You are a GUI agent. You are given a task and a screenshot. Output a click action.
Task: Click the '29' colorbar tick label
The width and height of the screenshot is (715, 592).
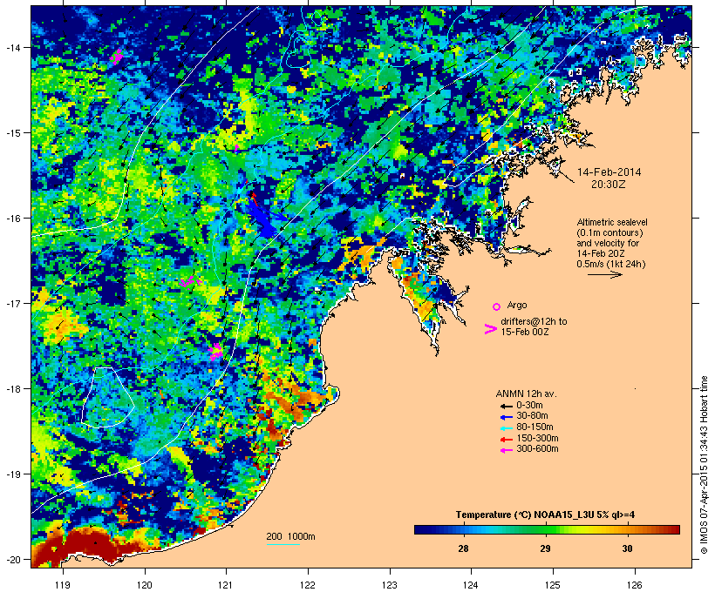(x=545, y=548)
